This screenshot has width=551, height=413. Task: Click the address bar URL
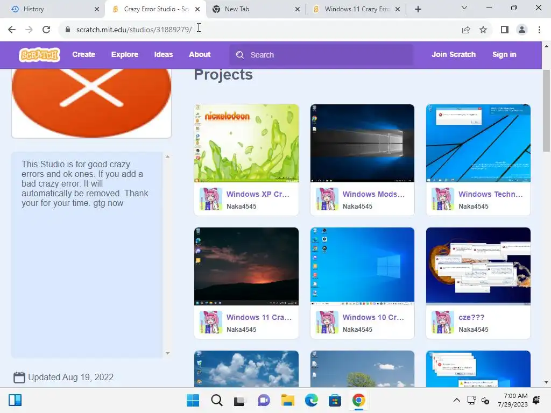pos(134,30)
